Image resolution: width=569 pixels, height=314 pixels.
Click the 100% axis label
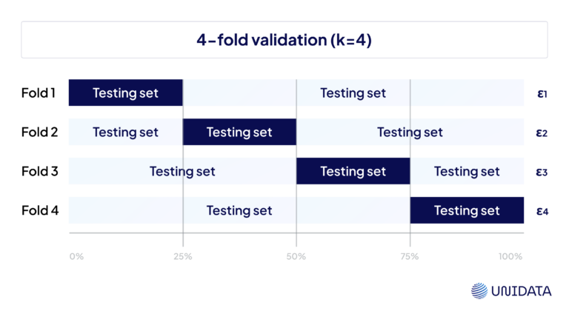pos(510,257)
